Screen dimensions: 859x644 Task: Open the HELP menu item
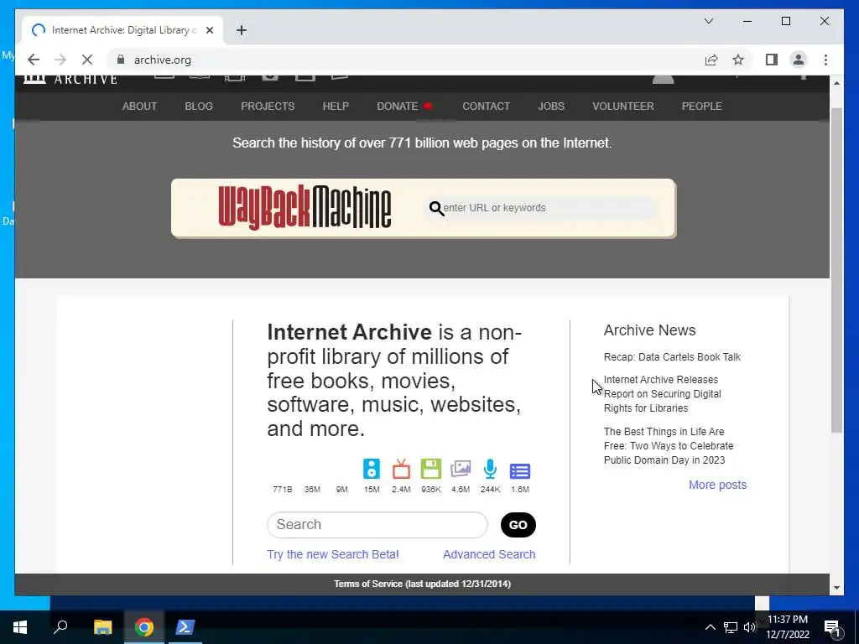tap(336, 106)
